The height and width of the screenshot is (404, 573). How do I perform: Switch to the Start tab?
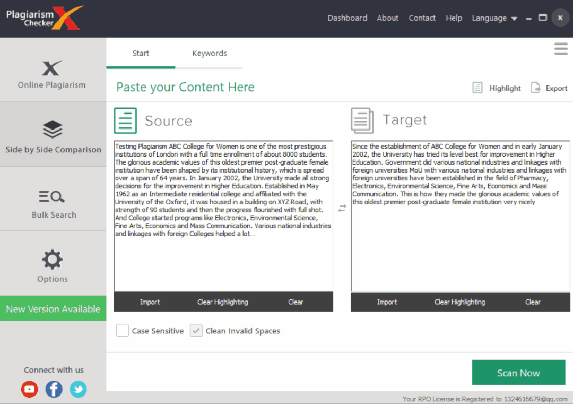click(141, 54)
